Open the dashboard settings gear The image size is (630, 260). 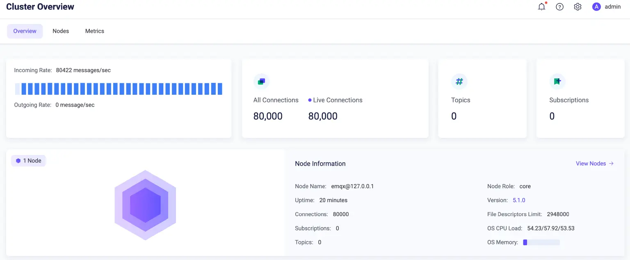coord(577,7)
